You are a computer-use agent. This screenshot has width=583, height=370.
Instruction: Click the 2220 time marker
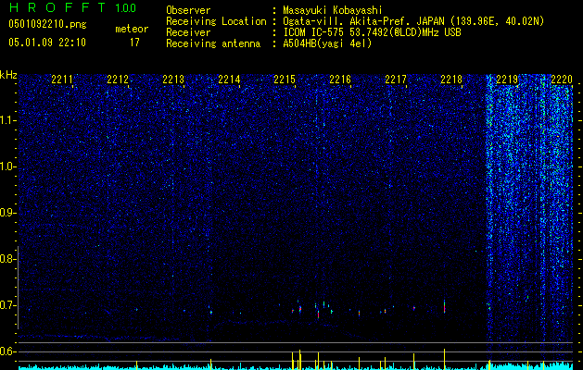562,80
